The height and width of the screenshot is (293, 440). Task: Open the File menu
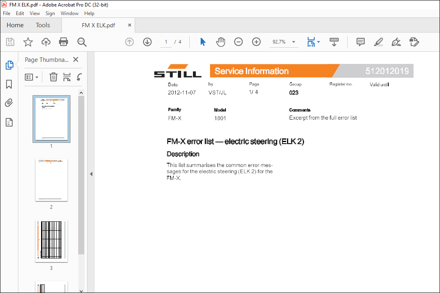7,13
